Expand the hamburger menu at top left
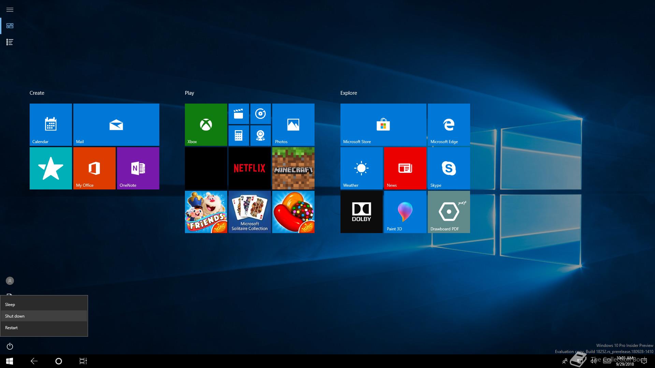 tap(10, 10)
